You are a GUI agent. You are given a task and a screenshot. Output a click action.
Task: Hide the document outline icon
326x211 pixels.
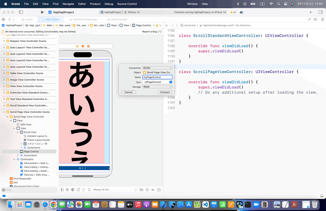[62, 190]
